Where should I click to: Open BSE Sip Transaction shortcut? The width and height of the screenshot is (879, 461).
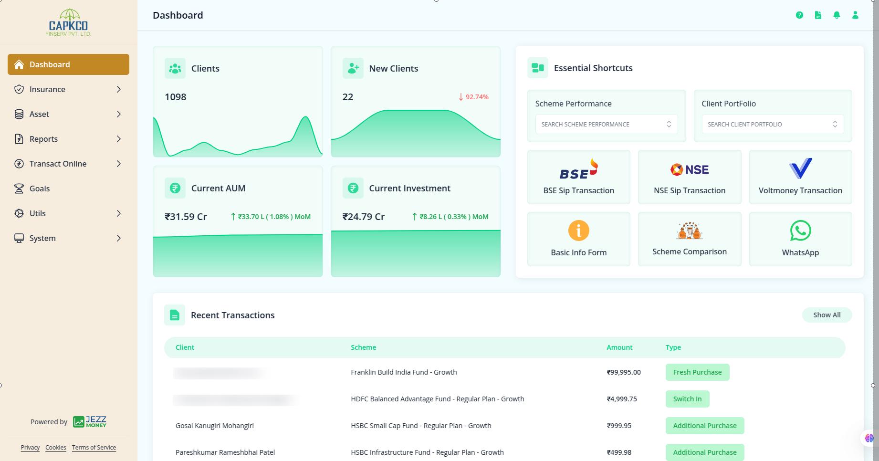tap(578, 177)
